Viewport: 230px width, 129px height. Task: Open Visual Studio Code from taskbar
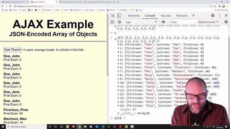pos(103,126)
